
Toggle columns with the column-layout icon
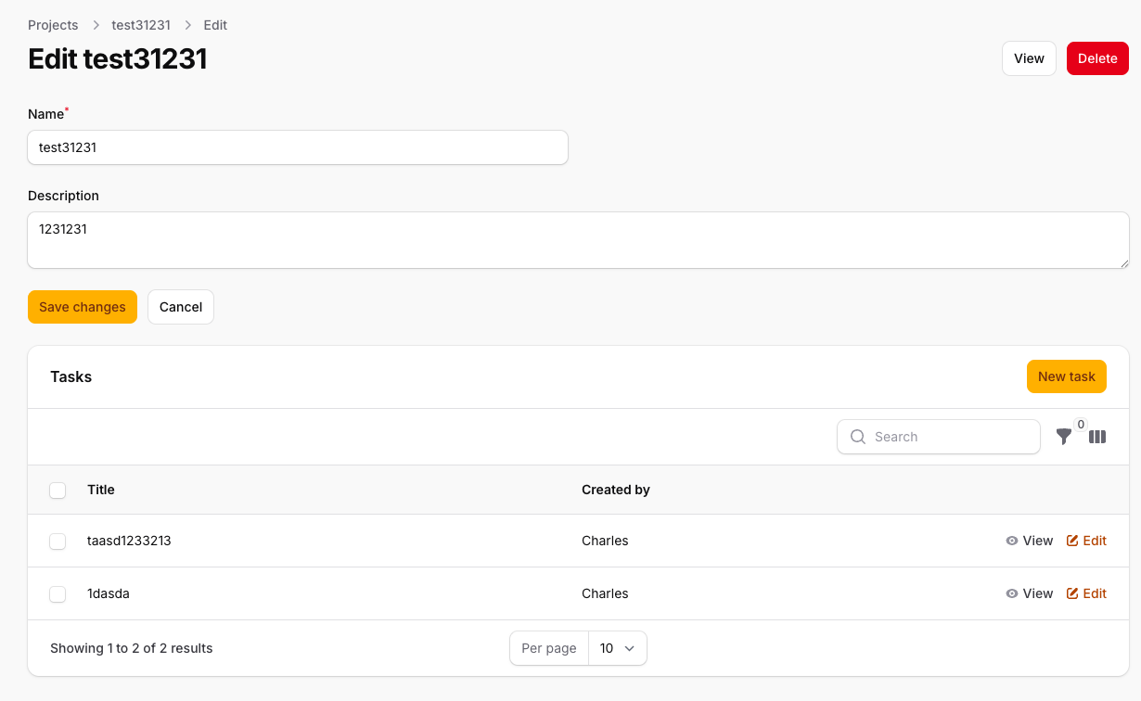[x=1097, y=437]
